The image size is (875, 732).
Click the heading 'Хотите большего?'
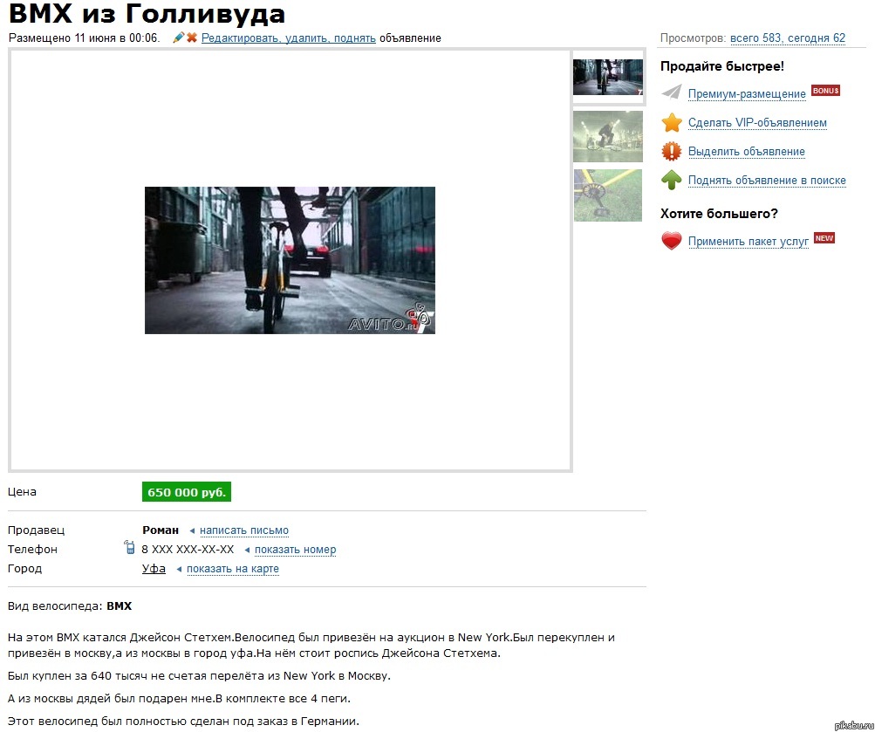tap(719, 214)
